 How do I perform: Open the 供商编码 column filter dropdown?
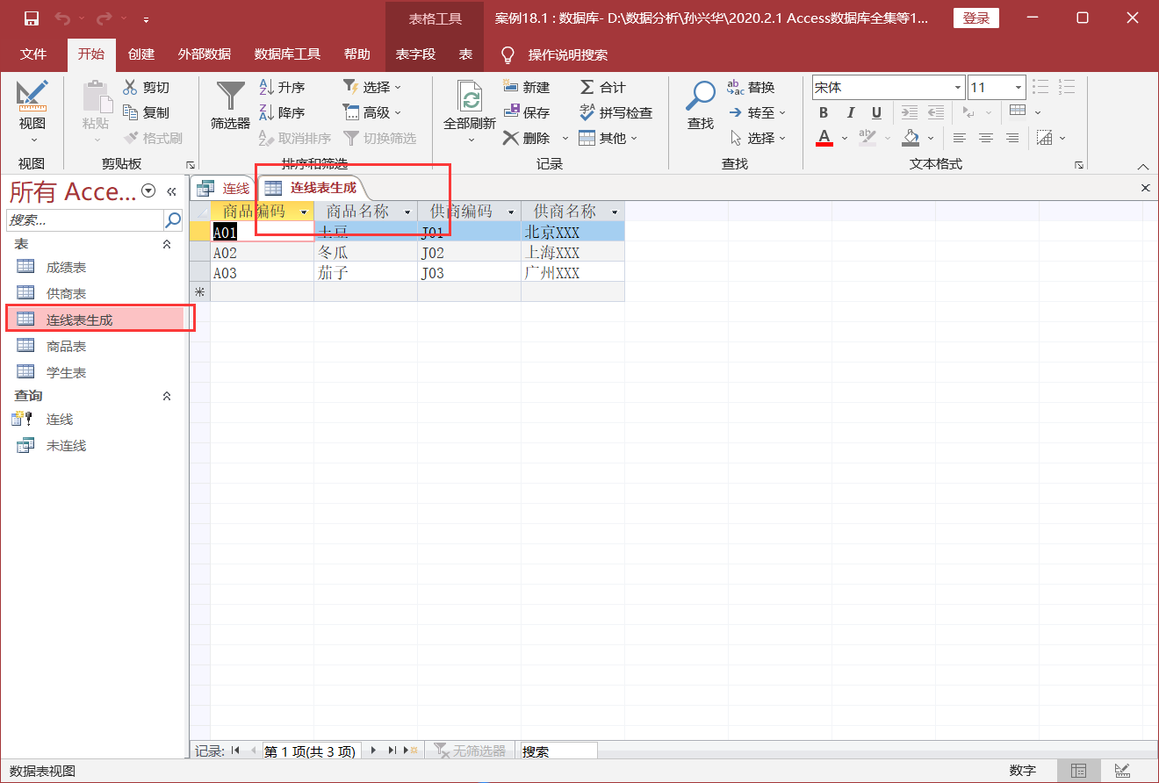click(511, 212)
